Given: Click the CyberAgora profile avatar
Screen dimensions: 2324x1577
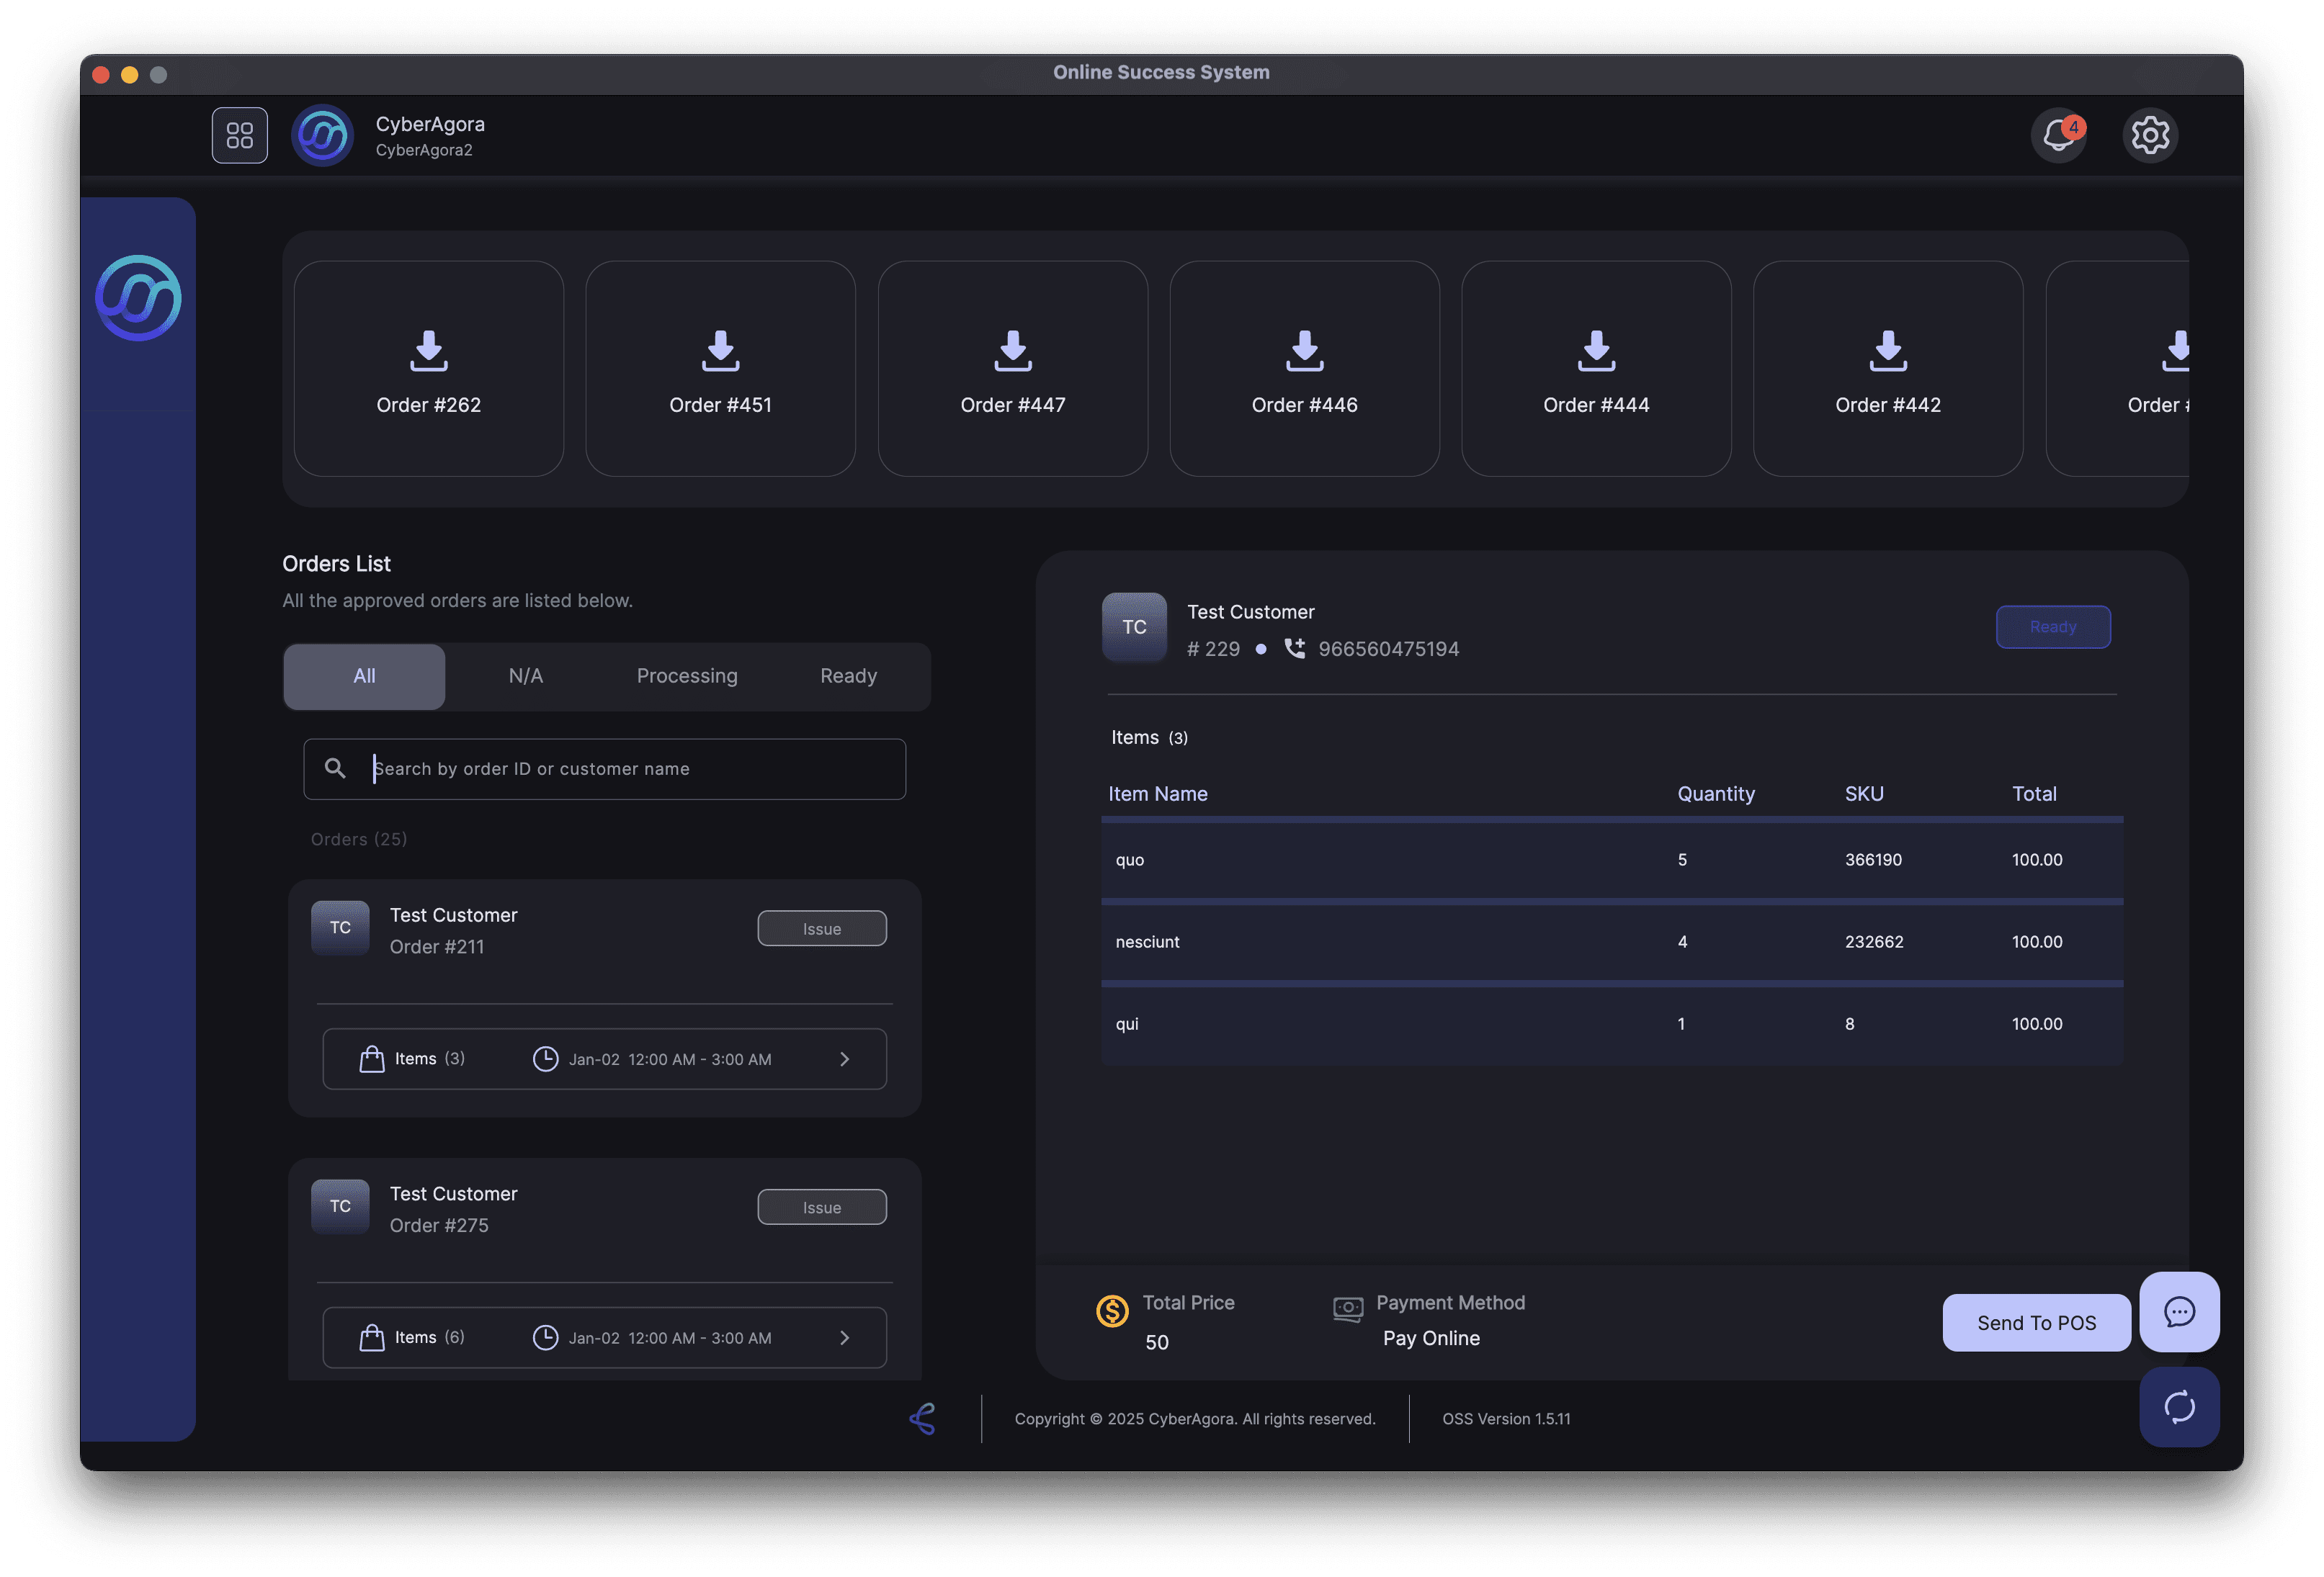Looking at the screenshot, I should tap(322, 135).
